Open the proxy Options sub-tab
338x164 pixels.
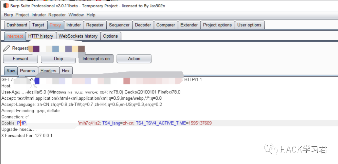pos(111,36)
